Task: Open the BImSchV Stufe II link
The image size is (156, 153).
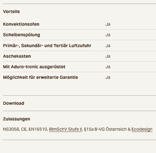Action: pyautogui.click(x=66, y=129)
